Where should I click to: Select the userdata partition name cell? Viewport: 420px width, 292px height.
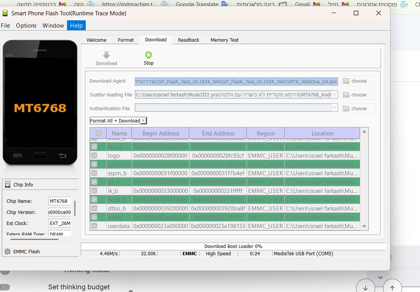[x=119, y=226]
